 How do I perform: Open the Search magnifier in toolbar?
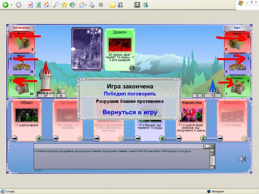click(56, 5)
